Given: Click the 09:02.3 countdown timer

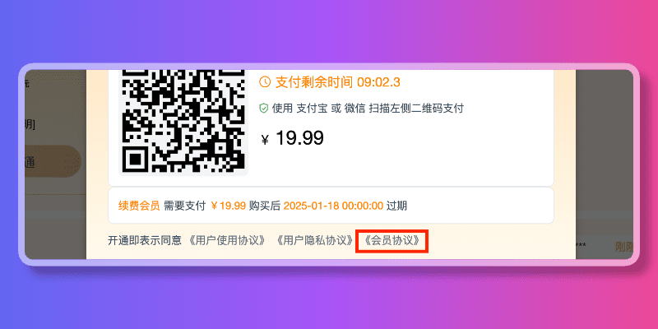Looking at the screenshot, I should (x=378, y=82).
